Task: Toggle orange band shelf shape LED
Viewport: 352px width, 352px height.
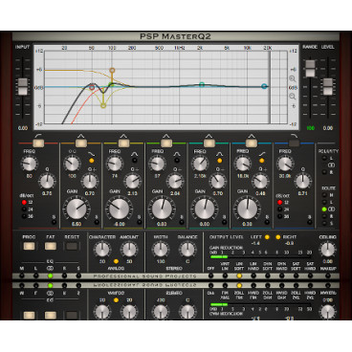Action: click(92, 161)
